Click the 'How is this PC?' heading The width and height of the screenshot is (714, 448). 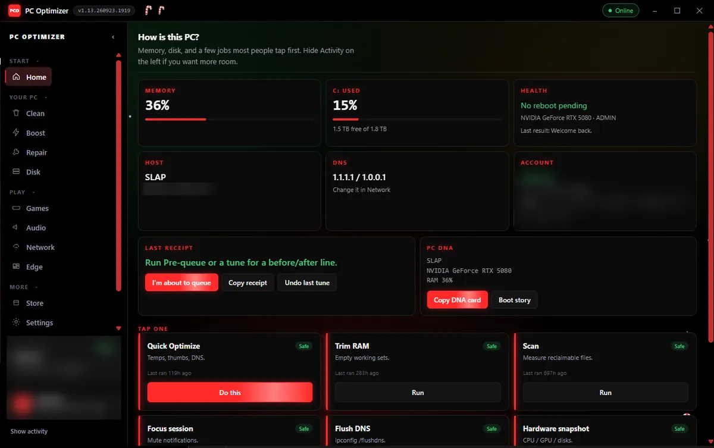tap(168, 37)
